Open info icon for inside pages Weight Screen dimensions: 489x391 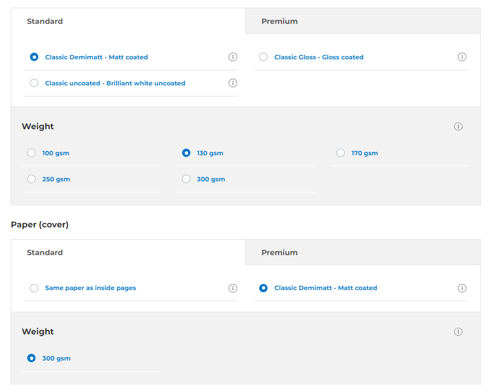coord(458,126)
